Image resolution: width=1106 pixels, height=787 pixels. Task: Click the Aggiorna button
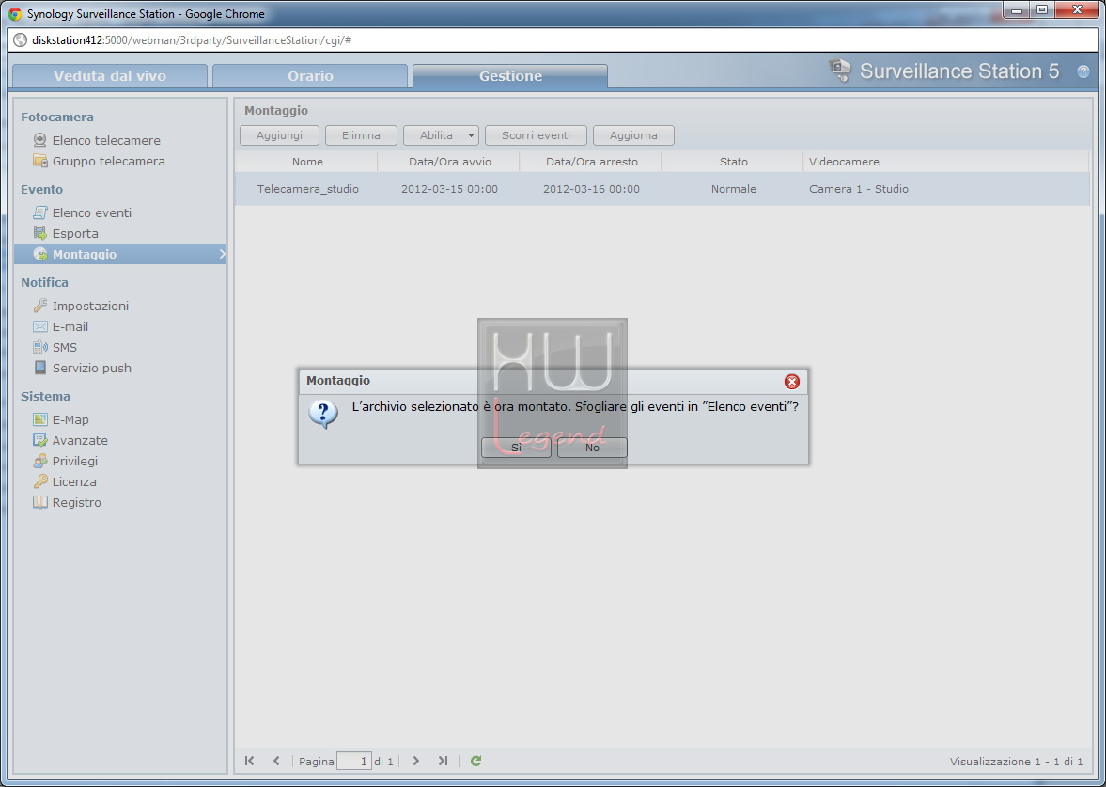tap(633, 134)
